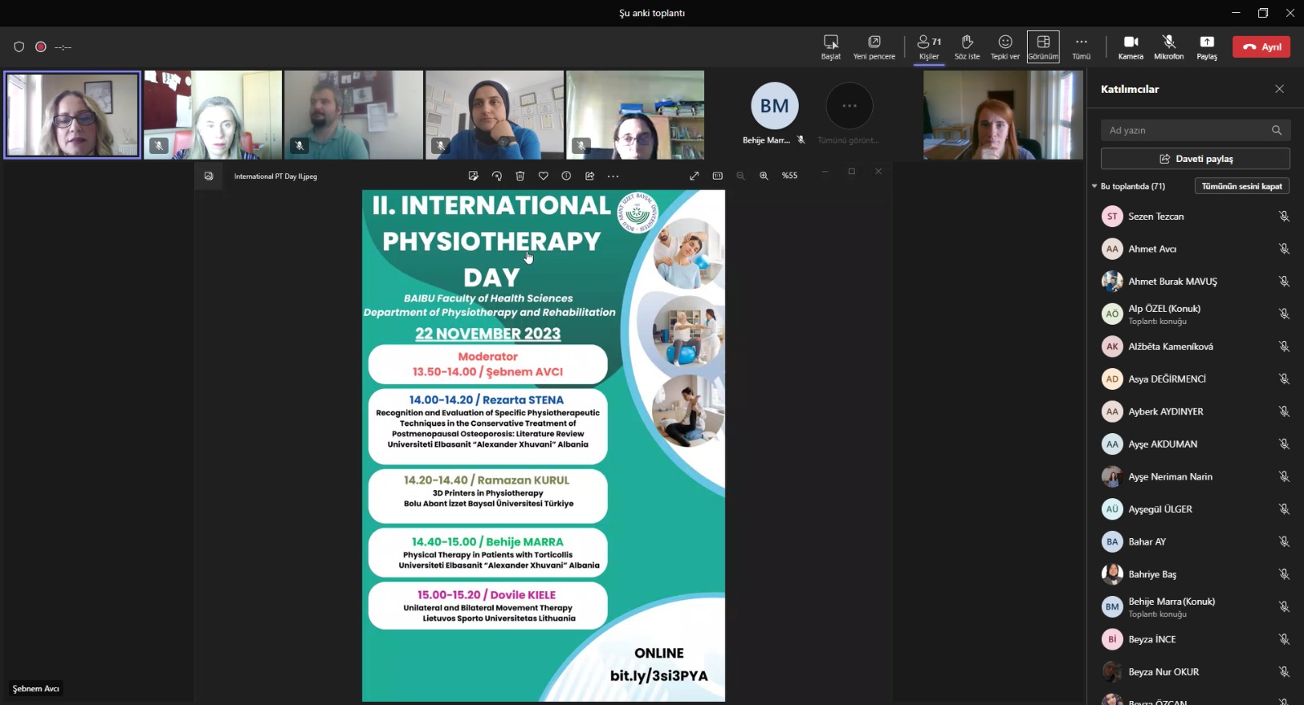This screenshot has height=705, width=1304.
Task: Toggle the Mikrofon mute state
Action: tap(1168, 46)
